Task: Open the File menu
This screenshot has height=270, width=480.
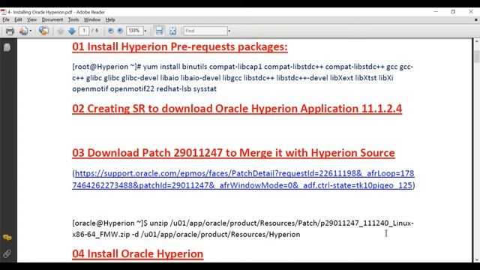Action: point(6,19)
